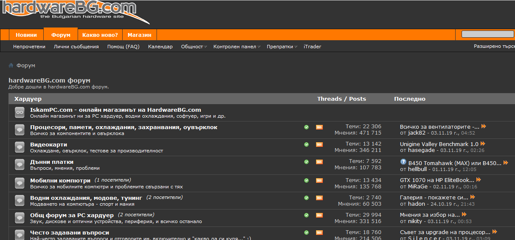Expand the Препратки dropdown menu
Image resolution: width=515 pixels, height=240 pixels.
click(x=282, y=47)
